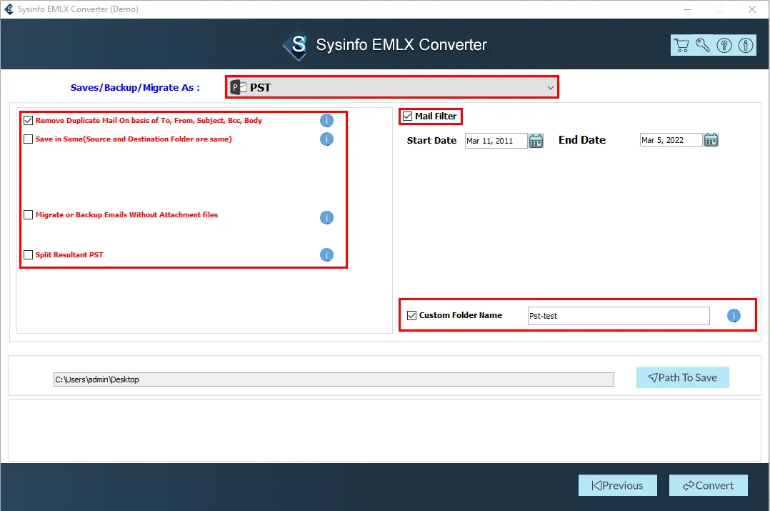Click the Sysinfo S logo in header
Viewport: 770px width, 511px height.
coord(296,45)
